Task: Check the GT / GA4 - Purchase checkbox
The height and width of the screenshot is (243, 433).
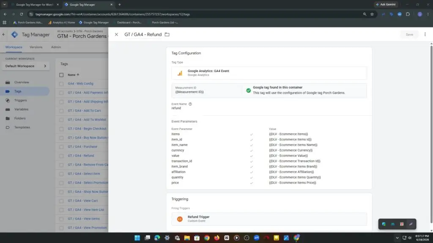Action: pyautogui.click(x=61, y=147)
